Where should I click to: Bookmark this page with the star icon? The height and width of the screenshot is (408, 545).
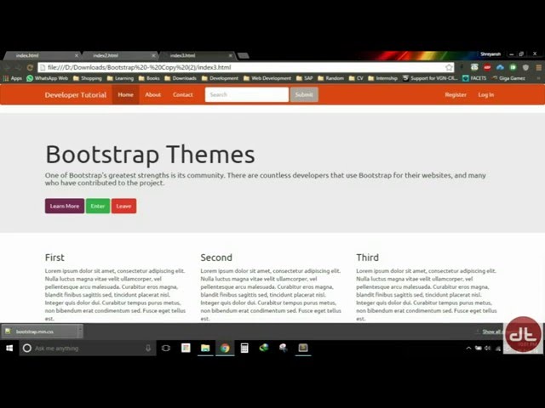click(x=449, y=67)
